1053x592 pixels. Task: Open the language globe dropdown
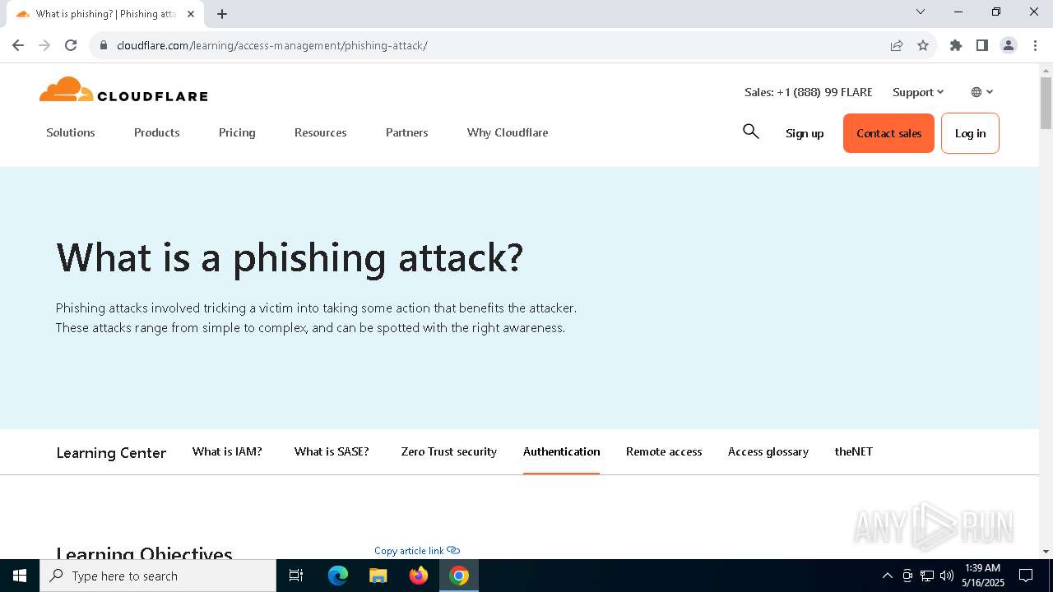click(982, 92)
